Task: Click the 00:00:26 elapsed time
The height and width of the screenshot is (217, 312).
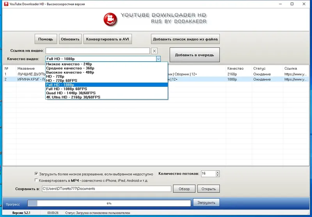Action: 53,213
